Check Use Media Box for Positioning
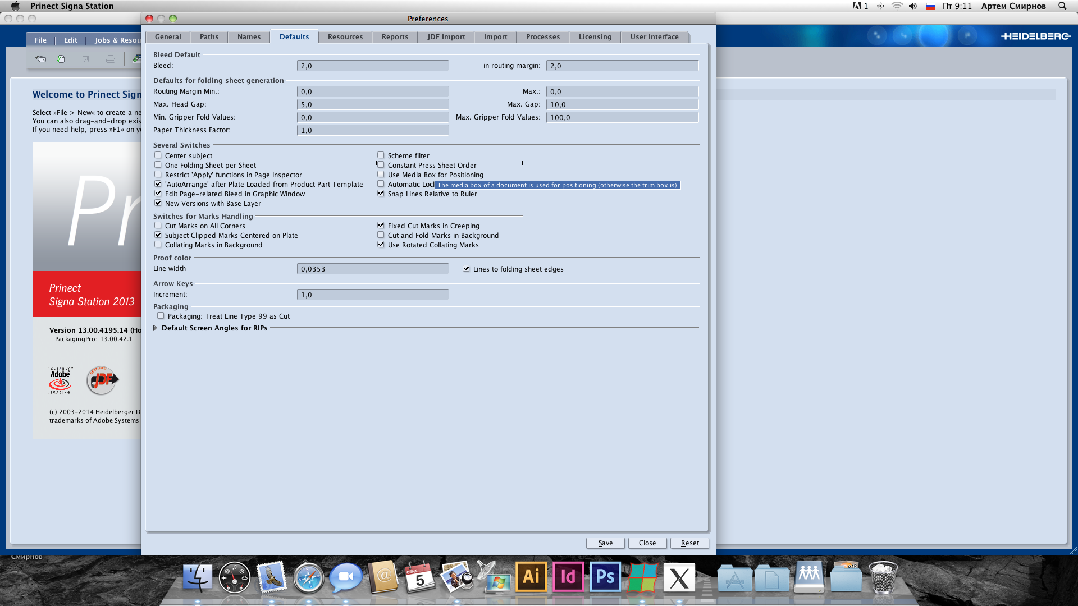 coord(381,175)
